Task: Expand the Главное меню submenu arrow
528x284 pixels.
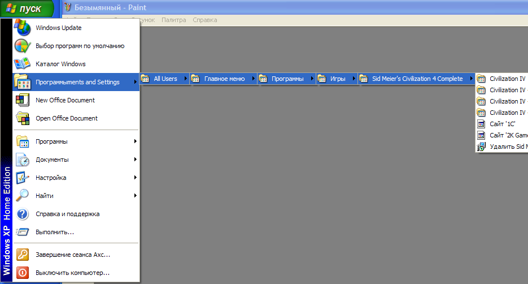Action: coord(253,79)
